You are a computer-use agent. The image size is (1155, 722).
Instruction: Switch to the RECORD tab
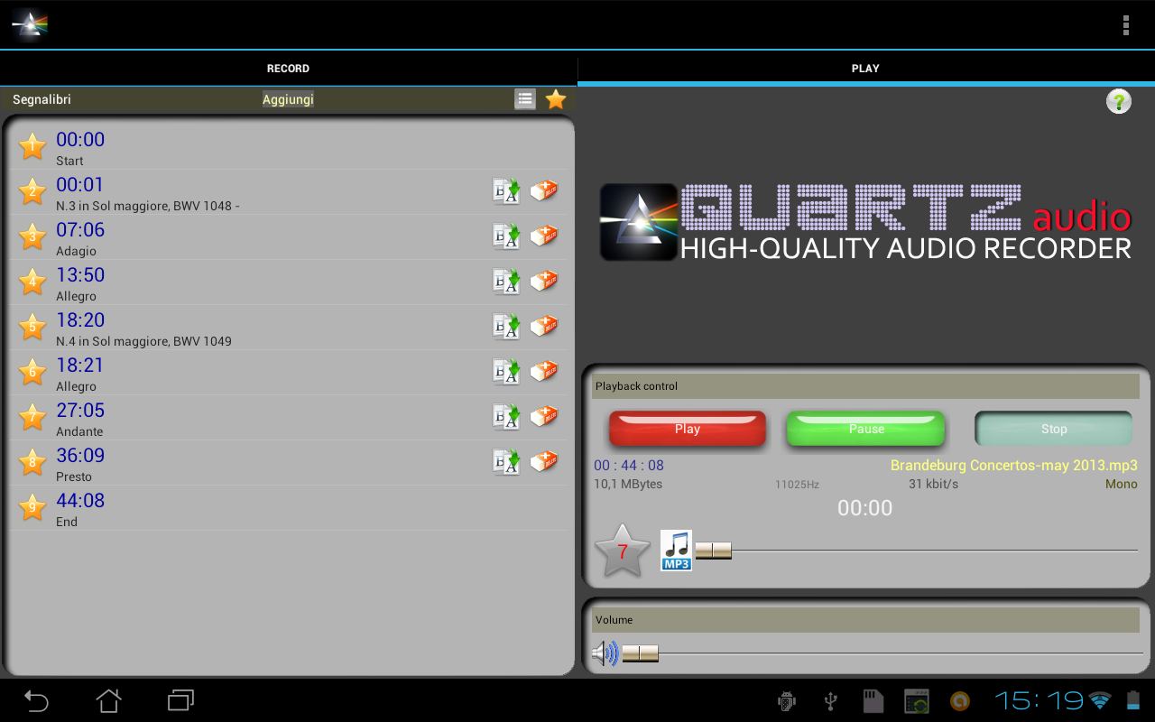coord(288,69)
